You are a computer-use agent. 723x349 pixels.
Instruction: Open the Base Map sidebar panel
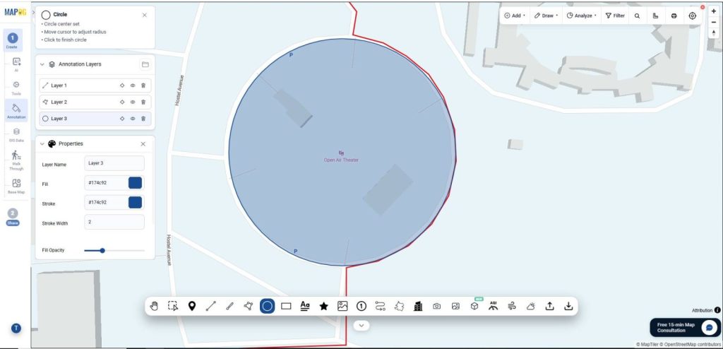click(x=16, y=186)
